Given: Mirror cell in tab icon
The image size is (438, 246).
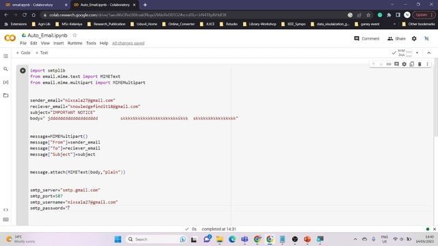Looking at the screenshot, I should [412, 64].
